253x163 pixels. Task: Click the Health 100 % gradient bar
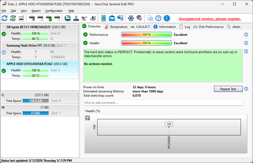click(x=147, y=43)
